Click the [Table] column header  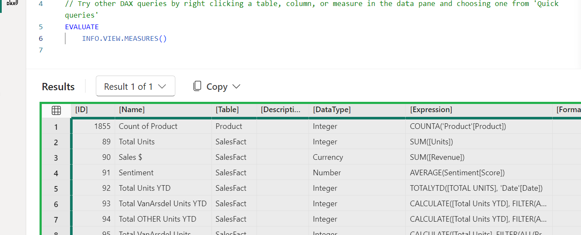coord(234,110)
